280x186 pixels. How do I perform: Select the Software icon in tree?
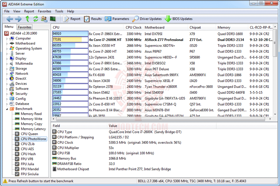click(x=12, y=89)
